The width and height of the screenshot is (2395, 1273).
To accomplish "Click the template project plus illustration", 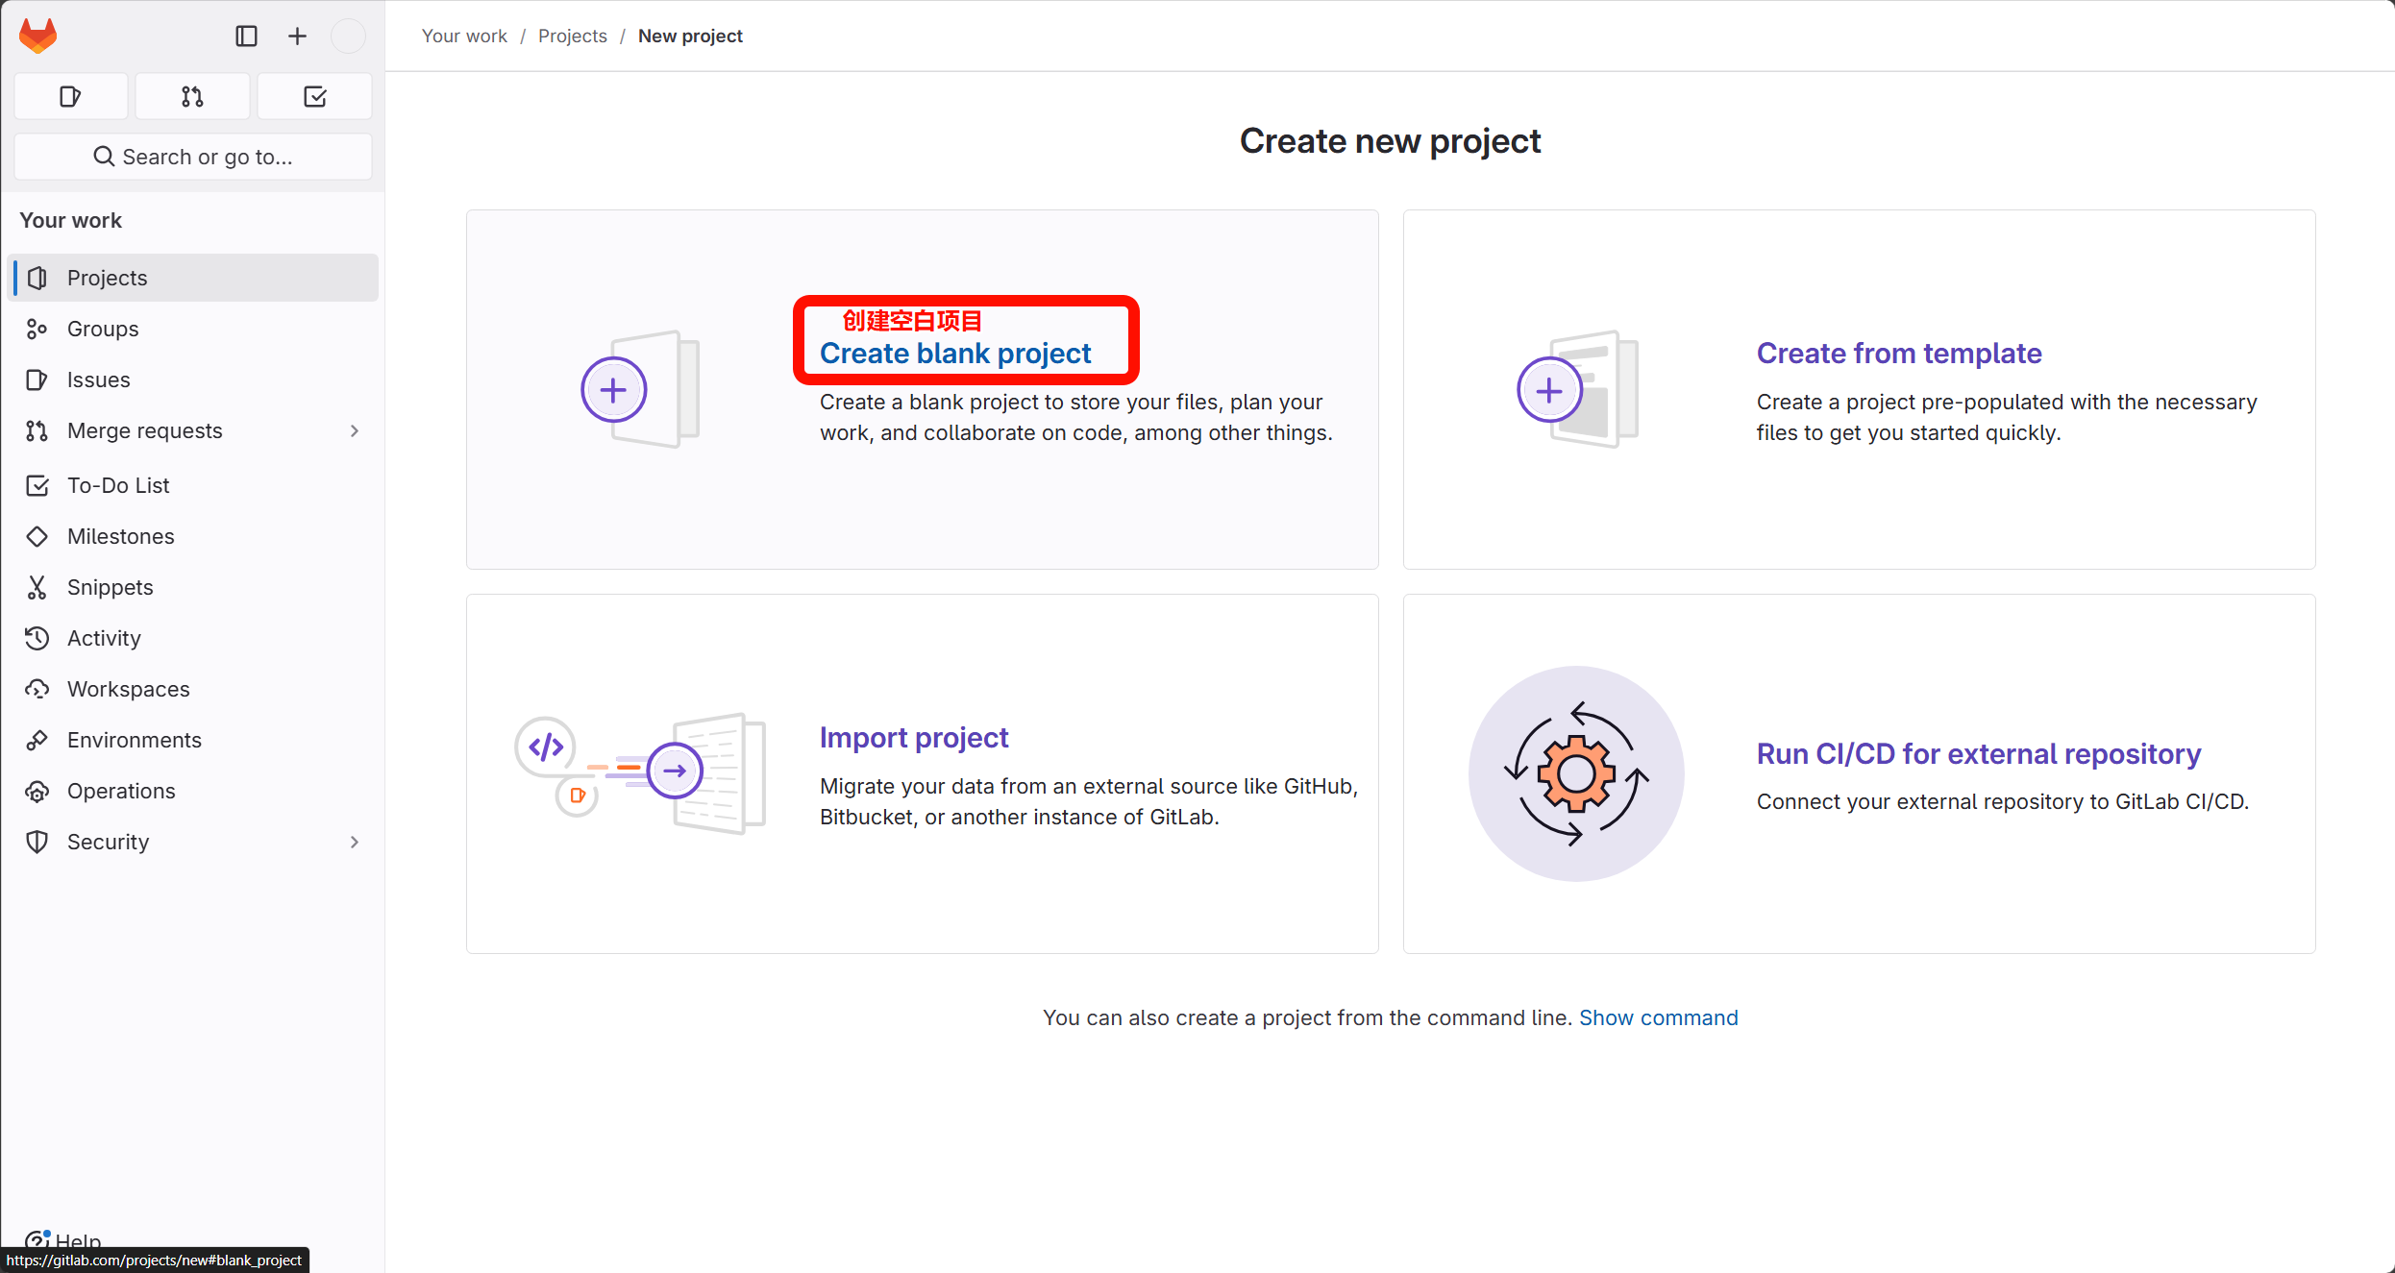I will coord(1577,389).
